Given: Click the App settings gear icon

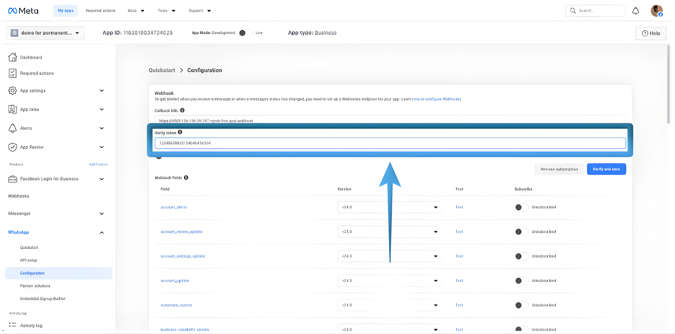Looking at the screenshot, I should [x=12, y=91].
